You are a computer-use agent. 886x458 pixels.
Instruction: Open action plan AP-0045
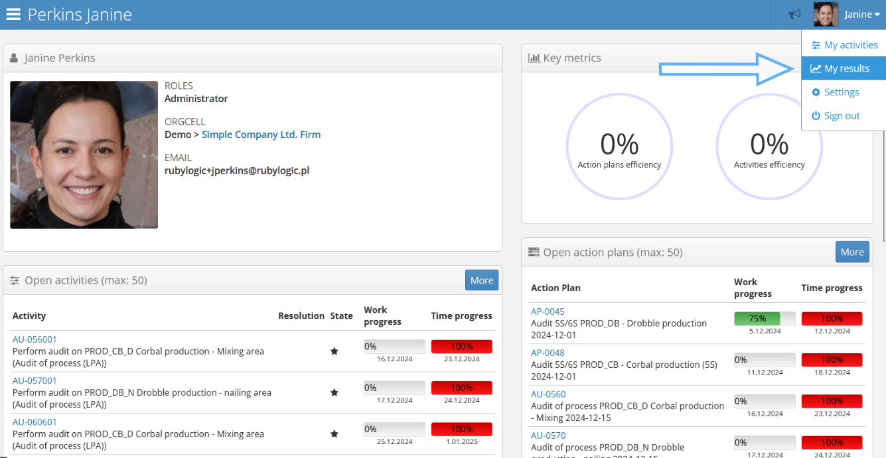click(548, 312)
